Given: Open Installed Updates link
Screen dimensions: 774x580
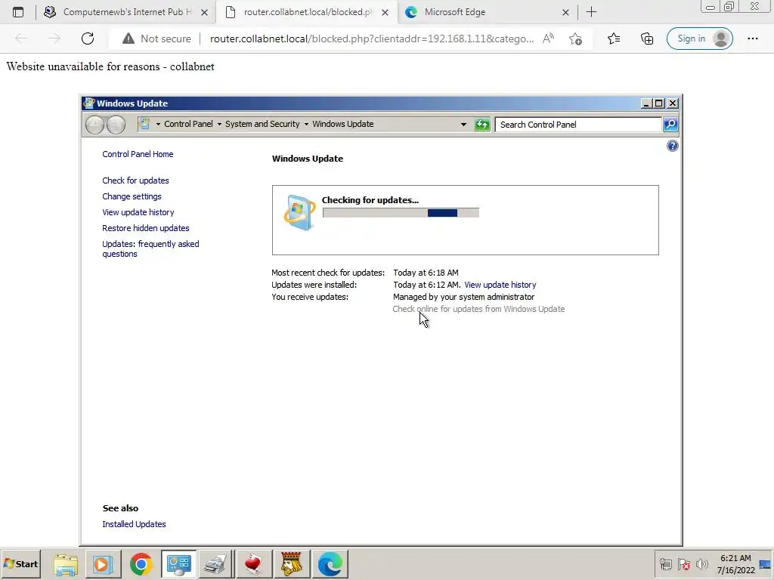Looking at the screenshot, I should point(135,524).
